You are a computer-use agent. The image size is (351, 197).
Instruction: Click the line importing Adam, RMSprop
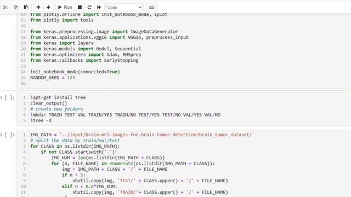[86, 55]
